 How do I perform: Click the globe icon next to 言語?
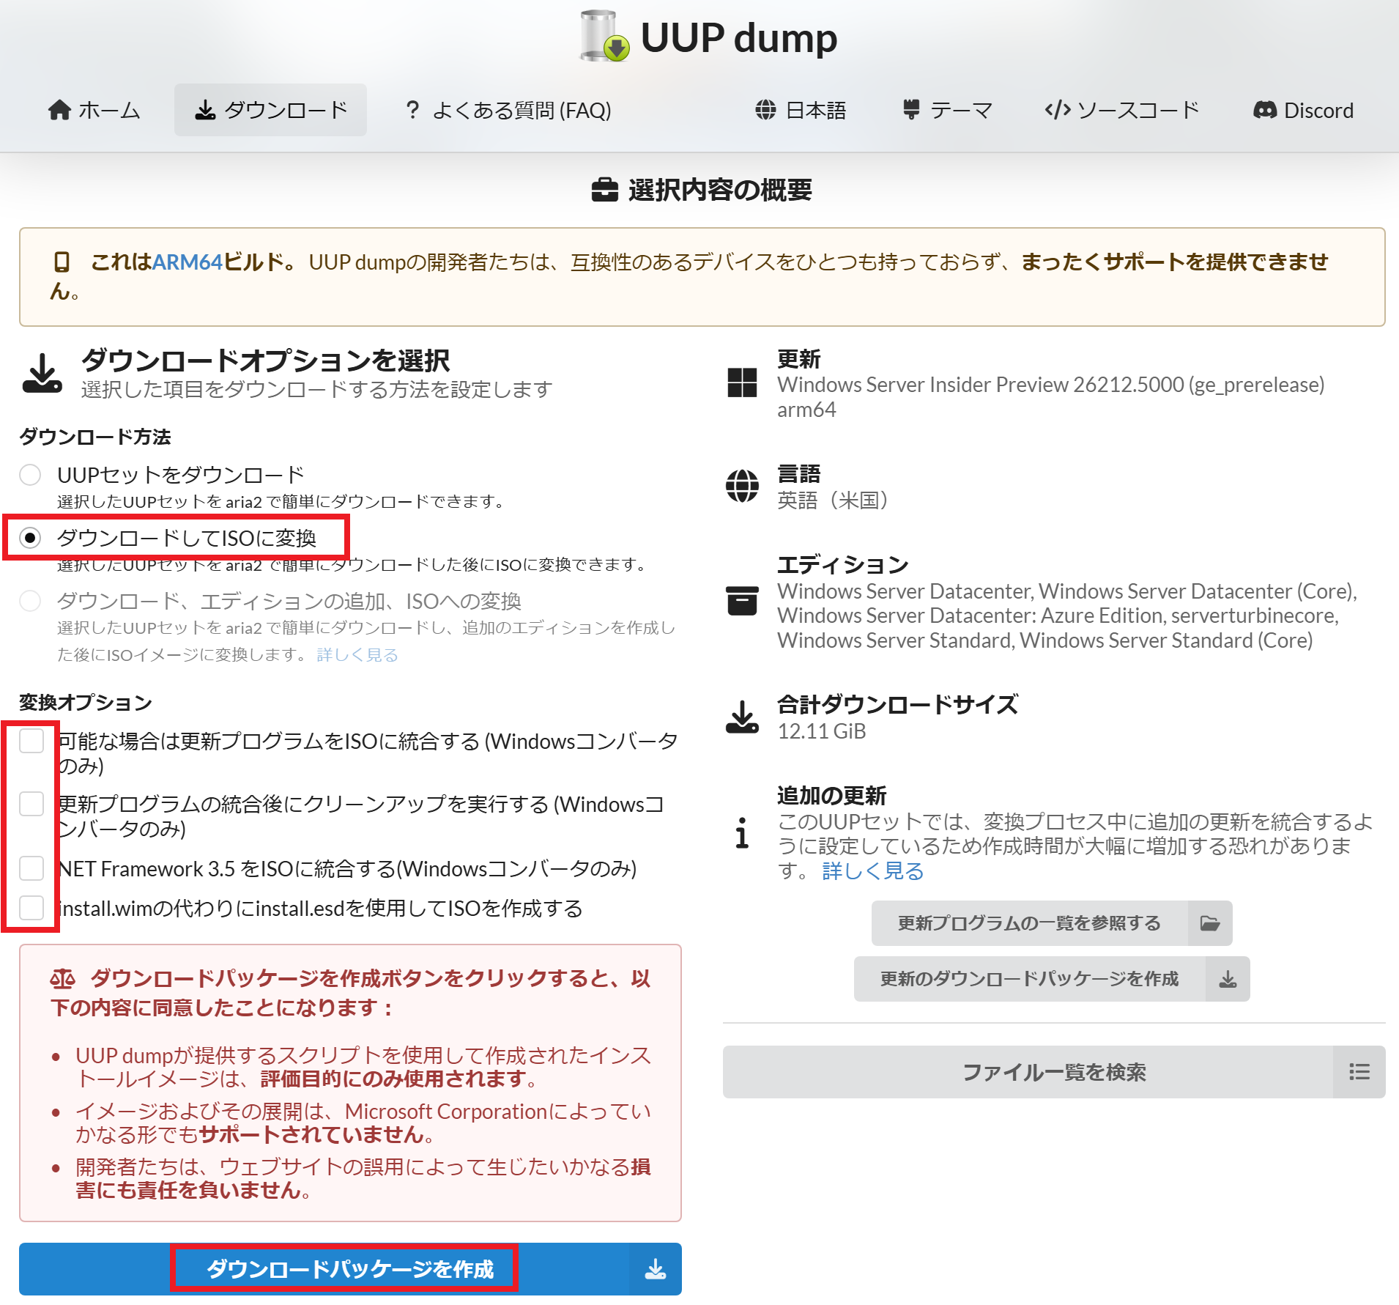click(x=742, y=486)
